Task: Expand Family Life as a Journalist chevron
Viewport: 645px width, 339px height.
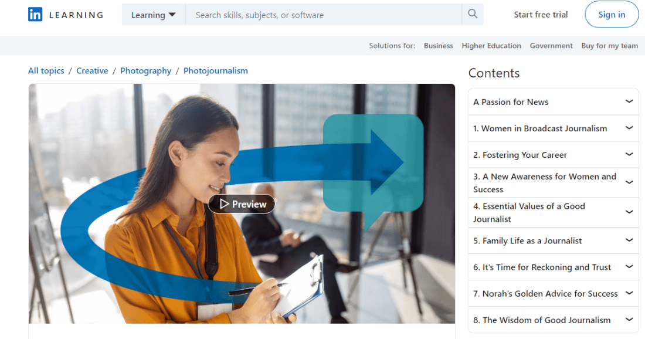Action: coord(629,240)
